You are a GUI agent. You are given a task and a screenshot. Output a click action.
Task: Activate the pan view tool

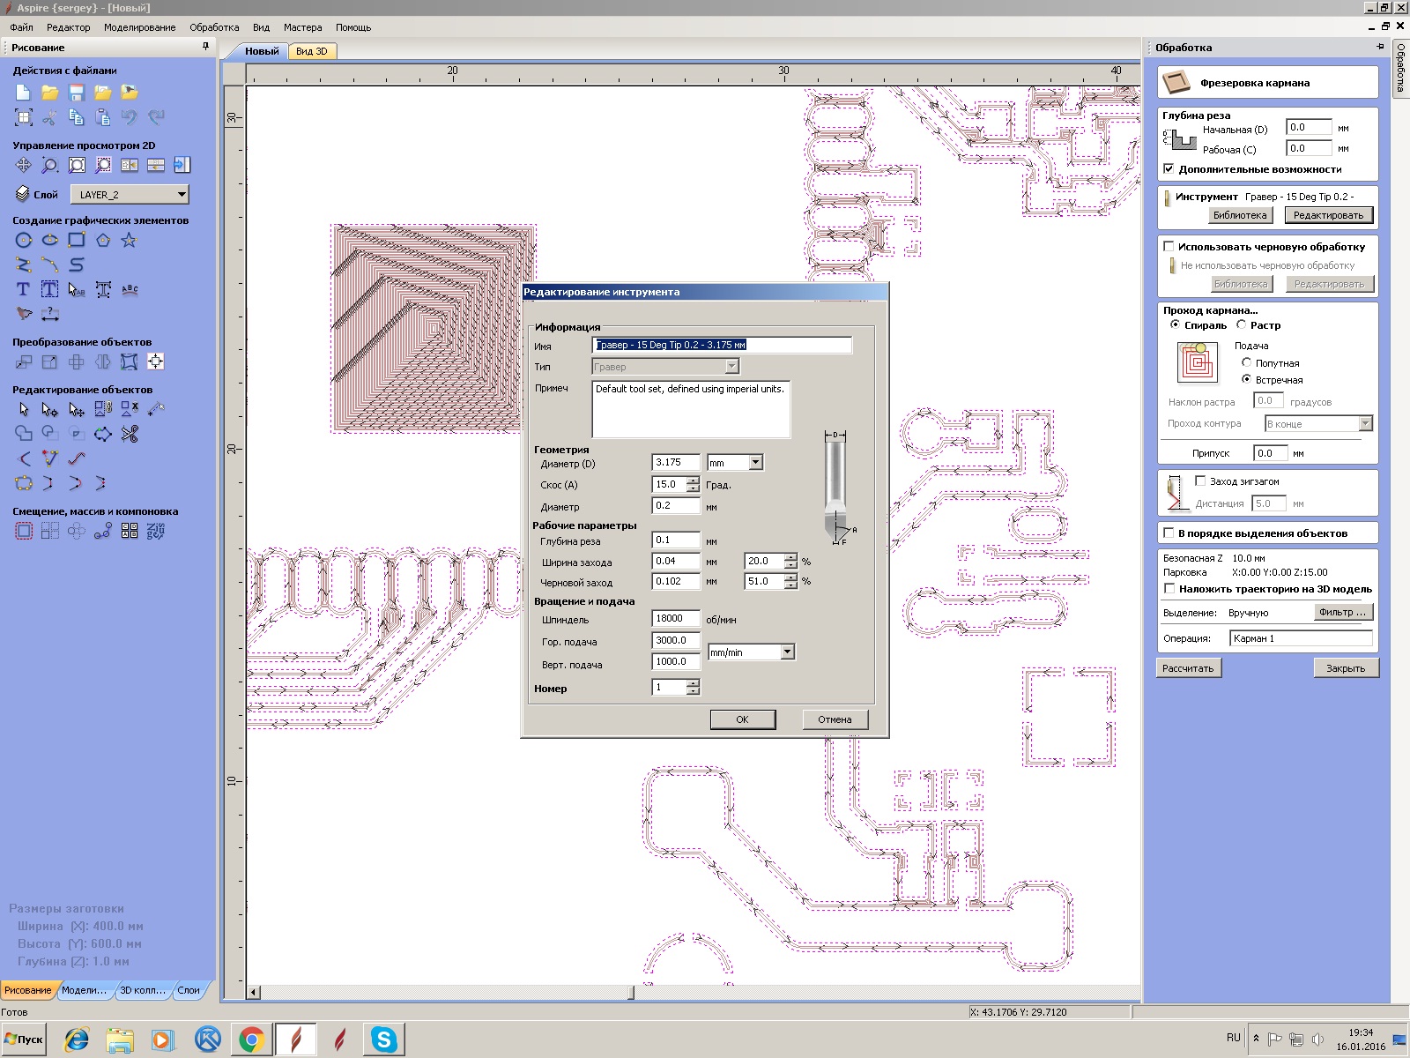tap(23, 165)
